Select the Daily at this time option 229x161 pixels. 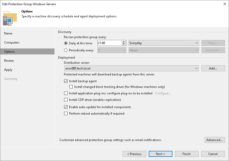coord(66,43)
